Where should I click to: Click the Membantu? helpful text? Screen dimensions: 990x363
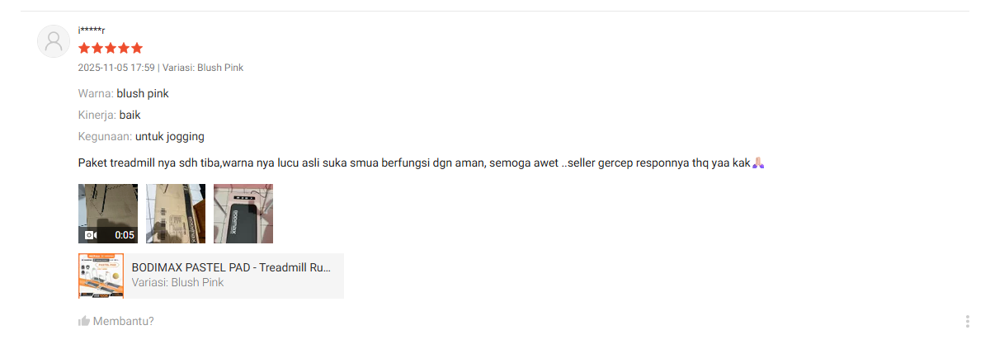[123, 321]
